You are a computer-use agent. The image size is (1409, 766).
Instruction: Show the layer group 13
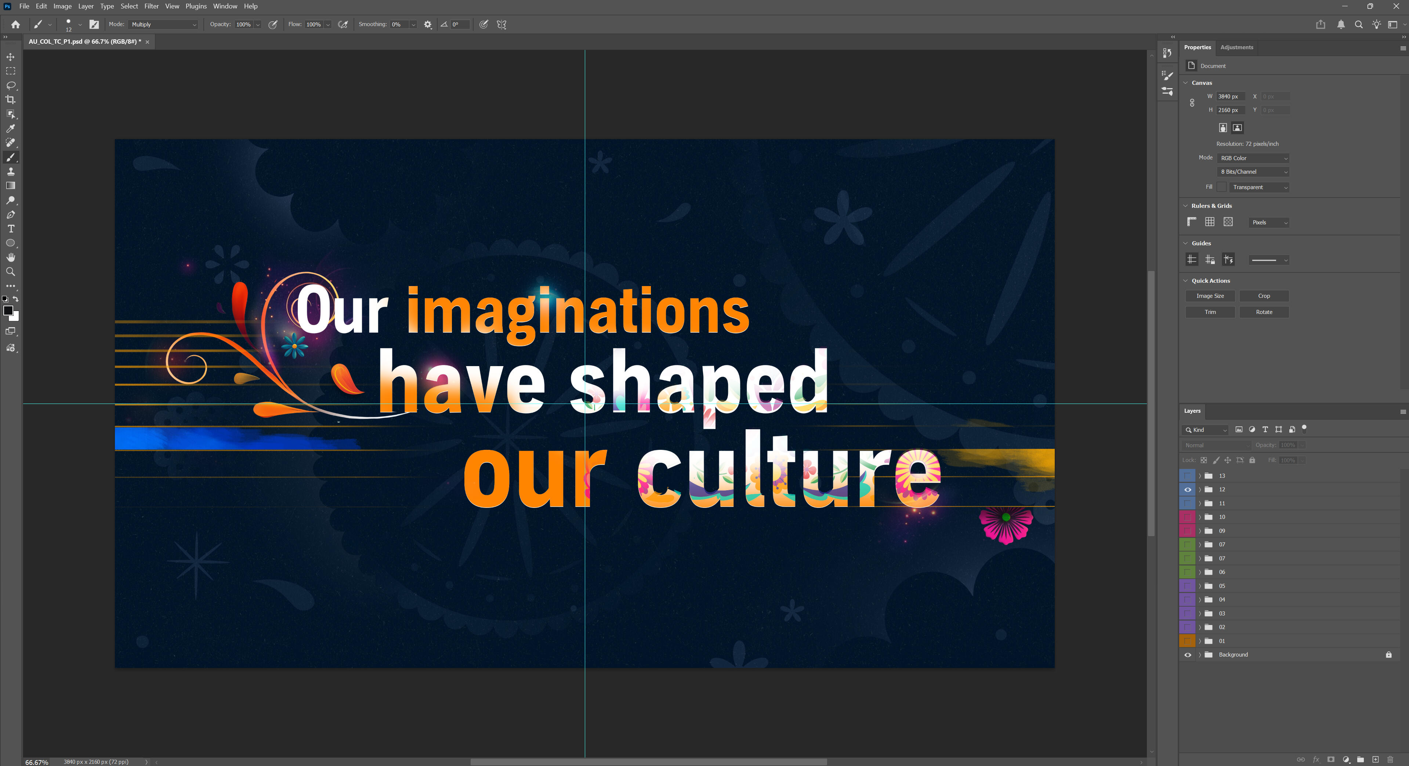point(1188,476)
